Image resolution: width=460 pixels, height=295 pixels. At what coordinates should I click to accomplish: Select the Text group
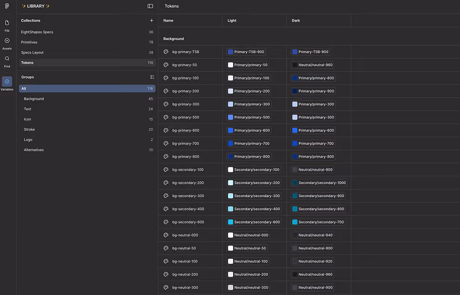click(87, 109)
